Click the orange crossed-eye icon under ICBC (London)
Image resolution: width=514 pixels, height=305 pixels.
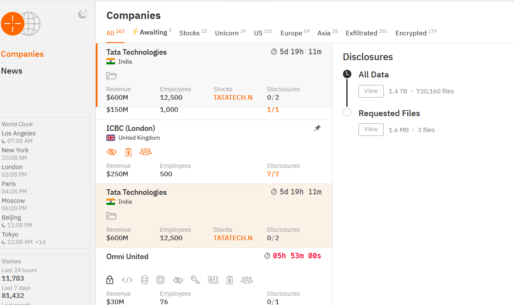pos(111,152)
